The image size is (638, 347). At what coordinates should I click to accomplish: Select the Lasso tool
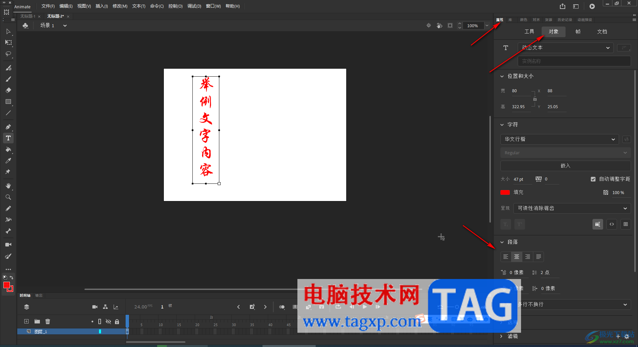(x=8, y=54)
